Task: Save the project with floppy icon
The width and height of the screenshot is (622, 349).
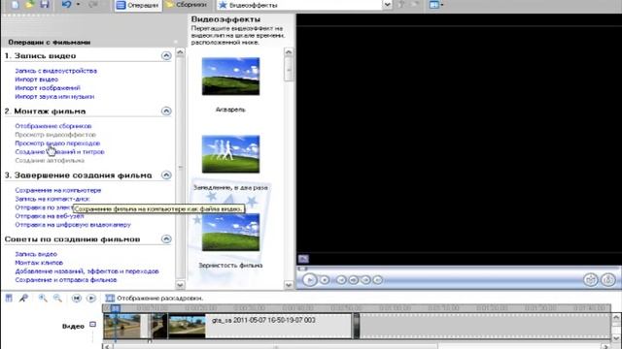Action: click(44, 4)
